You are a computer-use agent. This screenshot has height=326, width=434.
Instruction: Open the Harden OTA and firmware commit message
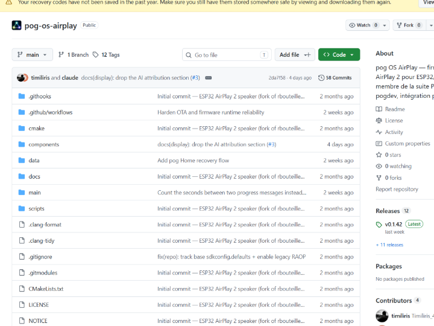[x=210, y=112]
